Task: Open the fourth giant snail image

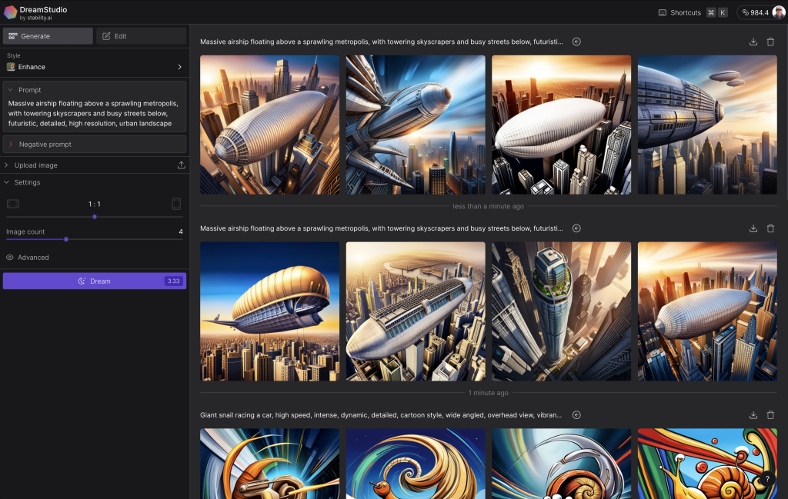Action: pos(708,464)
